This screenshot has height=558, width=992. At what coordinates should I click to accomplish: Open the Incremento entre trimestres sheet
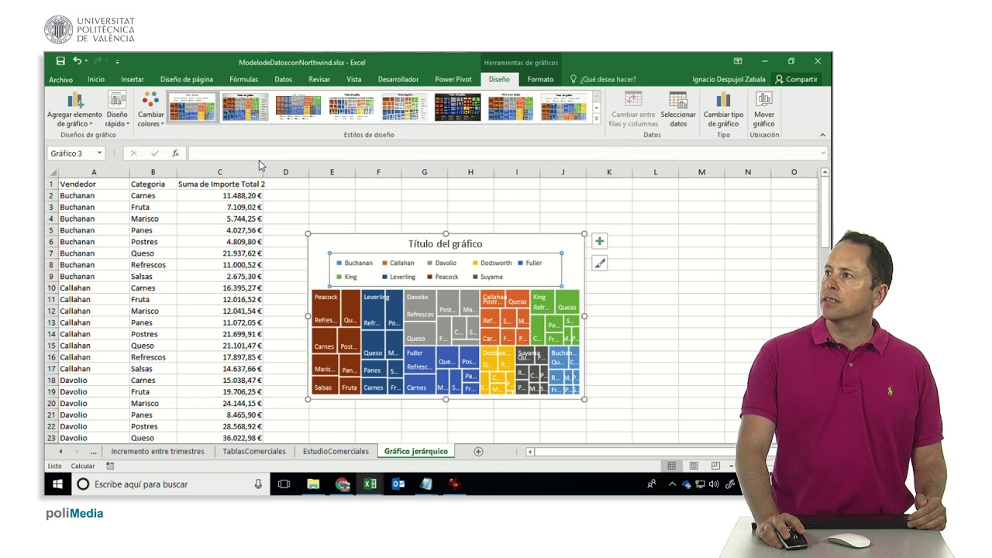[157, 451]
